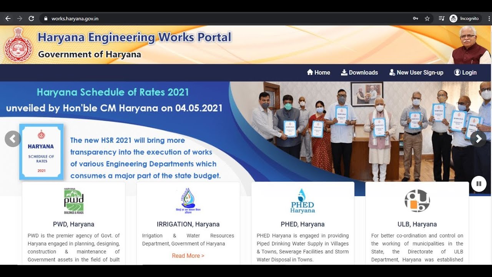Click the Haryana Engineering Works Portal title
Screen dimensions: 492x277
click(135, 37)
